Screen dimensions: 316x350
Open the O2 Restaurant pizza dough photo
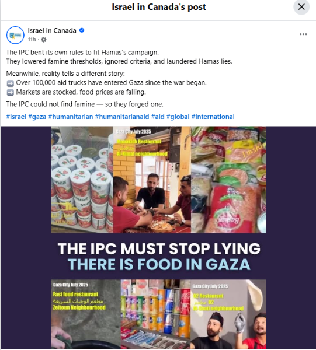[228, 314]
